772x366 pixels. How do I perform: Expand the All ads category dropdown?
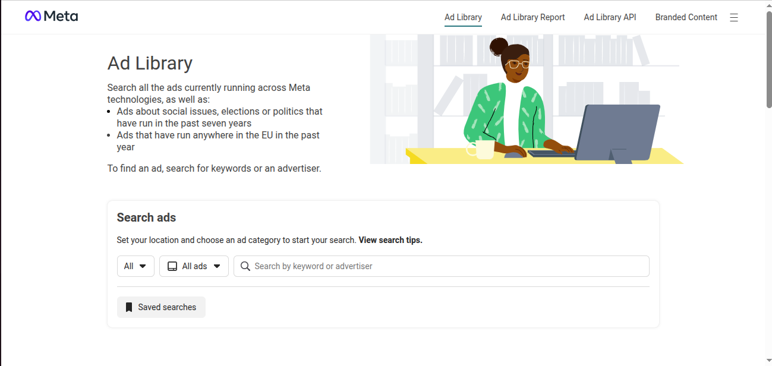coord(194,266)
